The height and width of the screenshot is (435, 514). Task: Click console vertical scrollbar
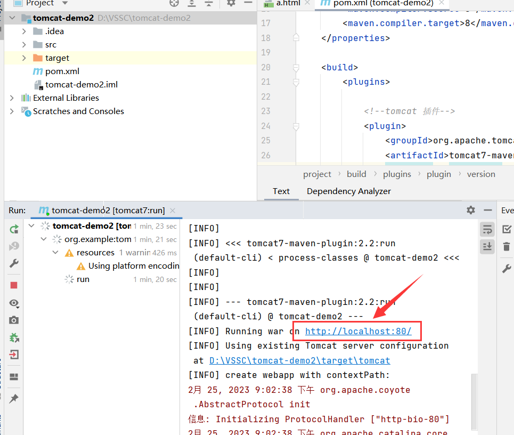pos(475,401)
